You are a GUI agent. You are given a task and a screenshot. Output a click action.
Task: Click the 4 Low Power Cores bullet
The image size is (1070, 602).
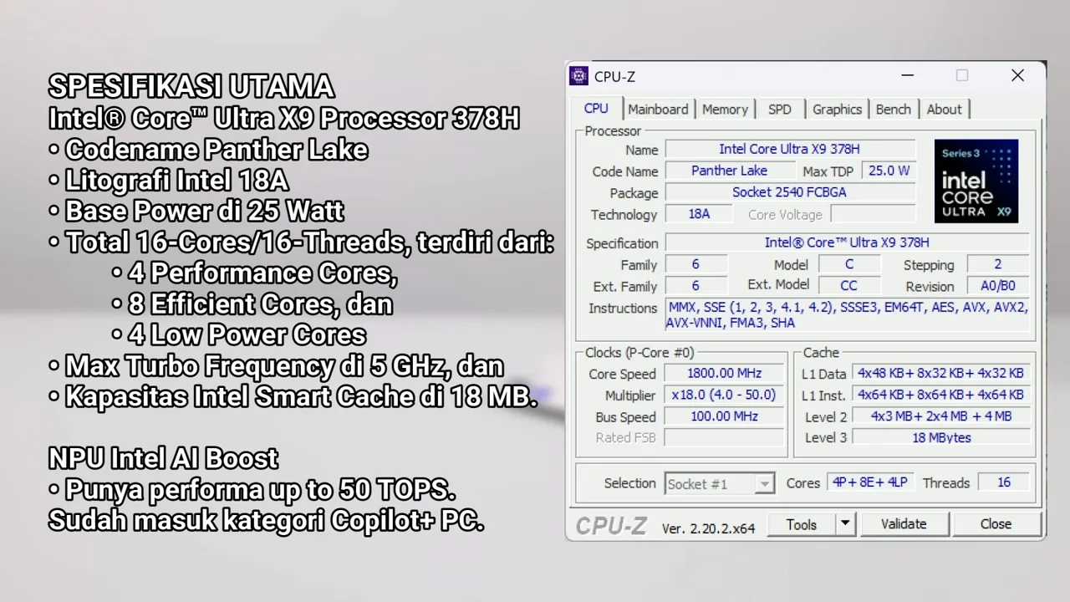click(239, 335)
